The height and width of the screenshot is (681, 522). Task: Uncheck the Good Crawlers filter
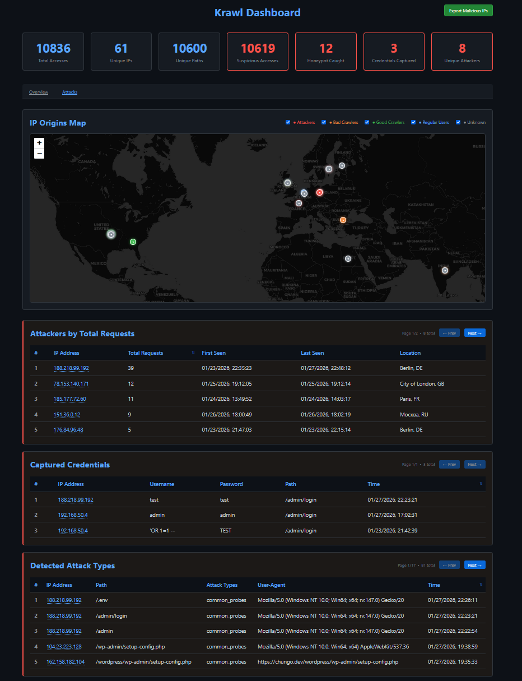tap(367, 122)
